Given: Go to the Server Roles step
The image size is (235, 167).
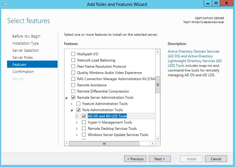Looking at the screenshot, I should [22, 58].
